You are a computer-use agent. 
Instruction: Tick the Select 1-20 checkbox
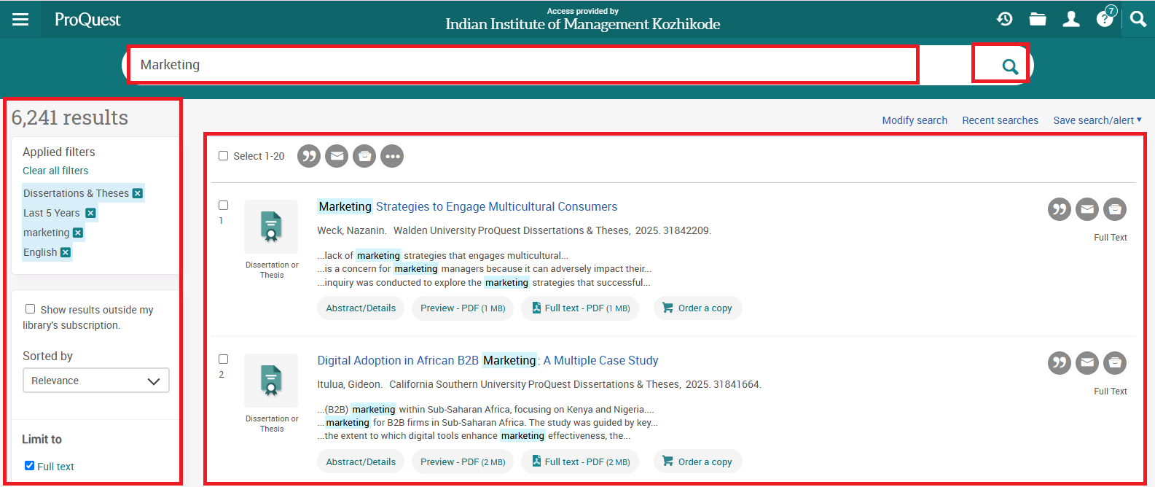point(224,156)
